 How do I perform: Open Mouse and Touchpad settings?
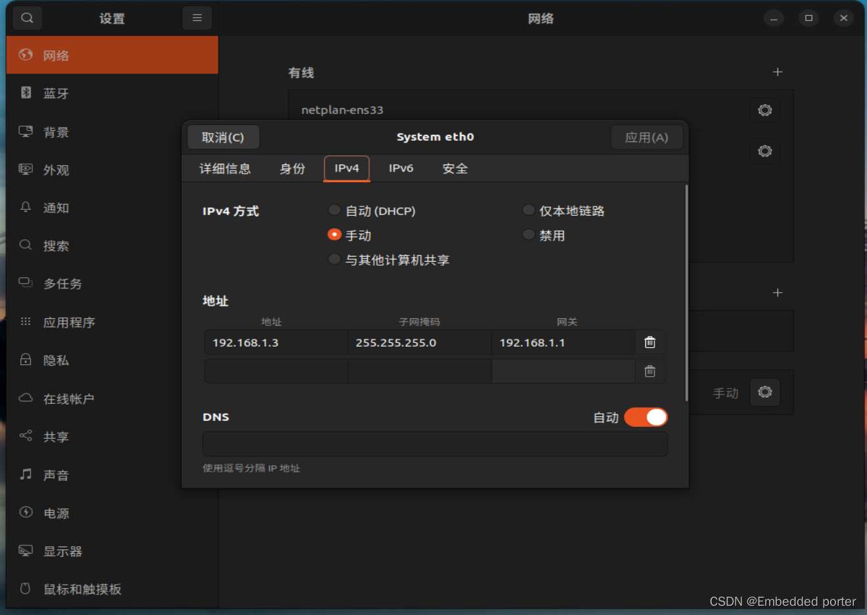112,589
